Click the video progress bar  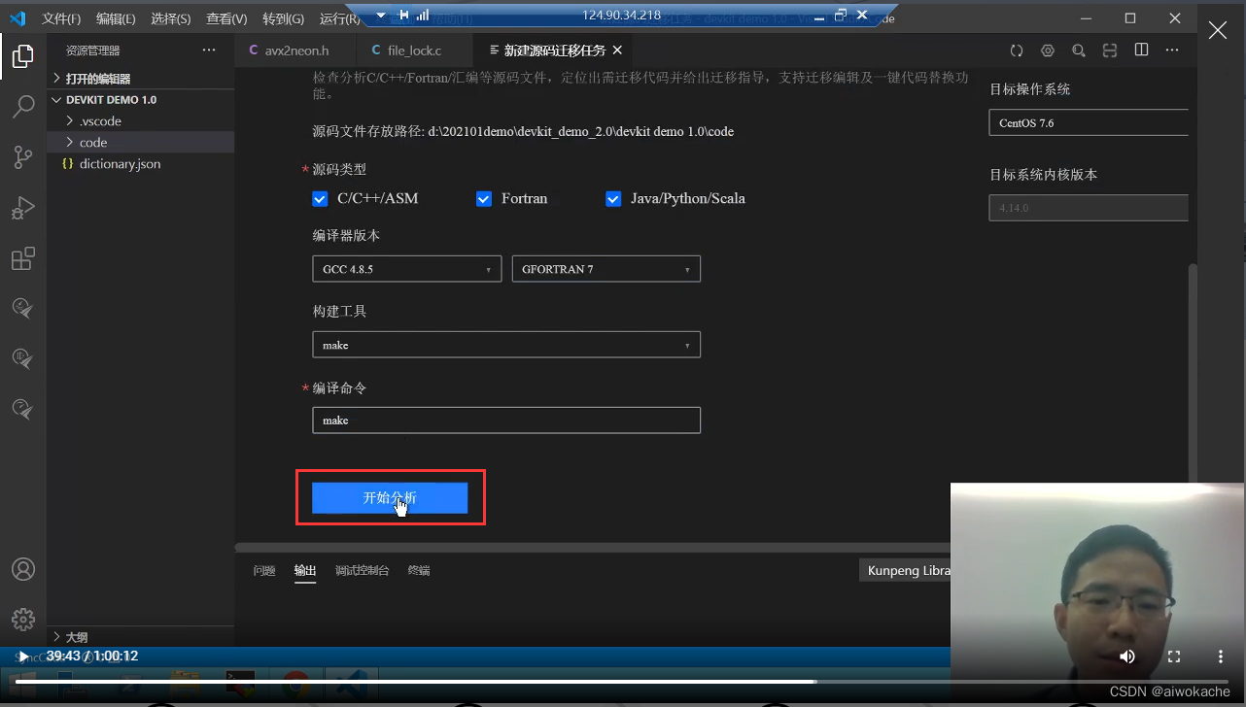tap(622, 682)
